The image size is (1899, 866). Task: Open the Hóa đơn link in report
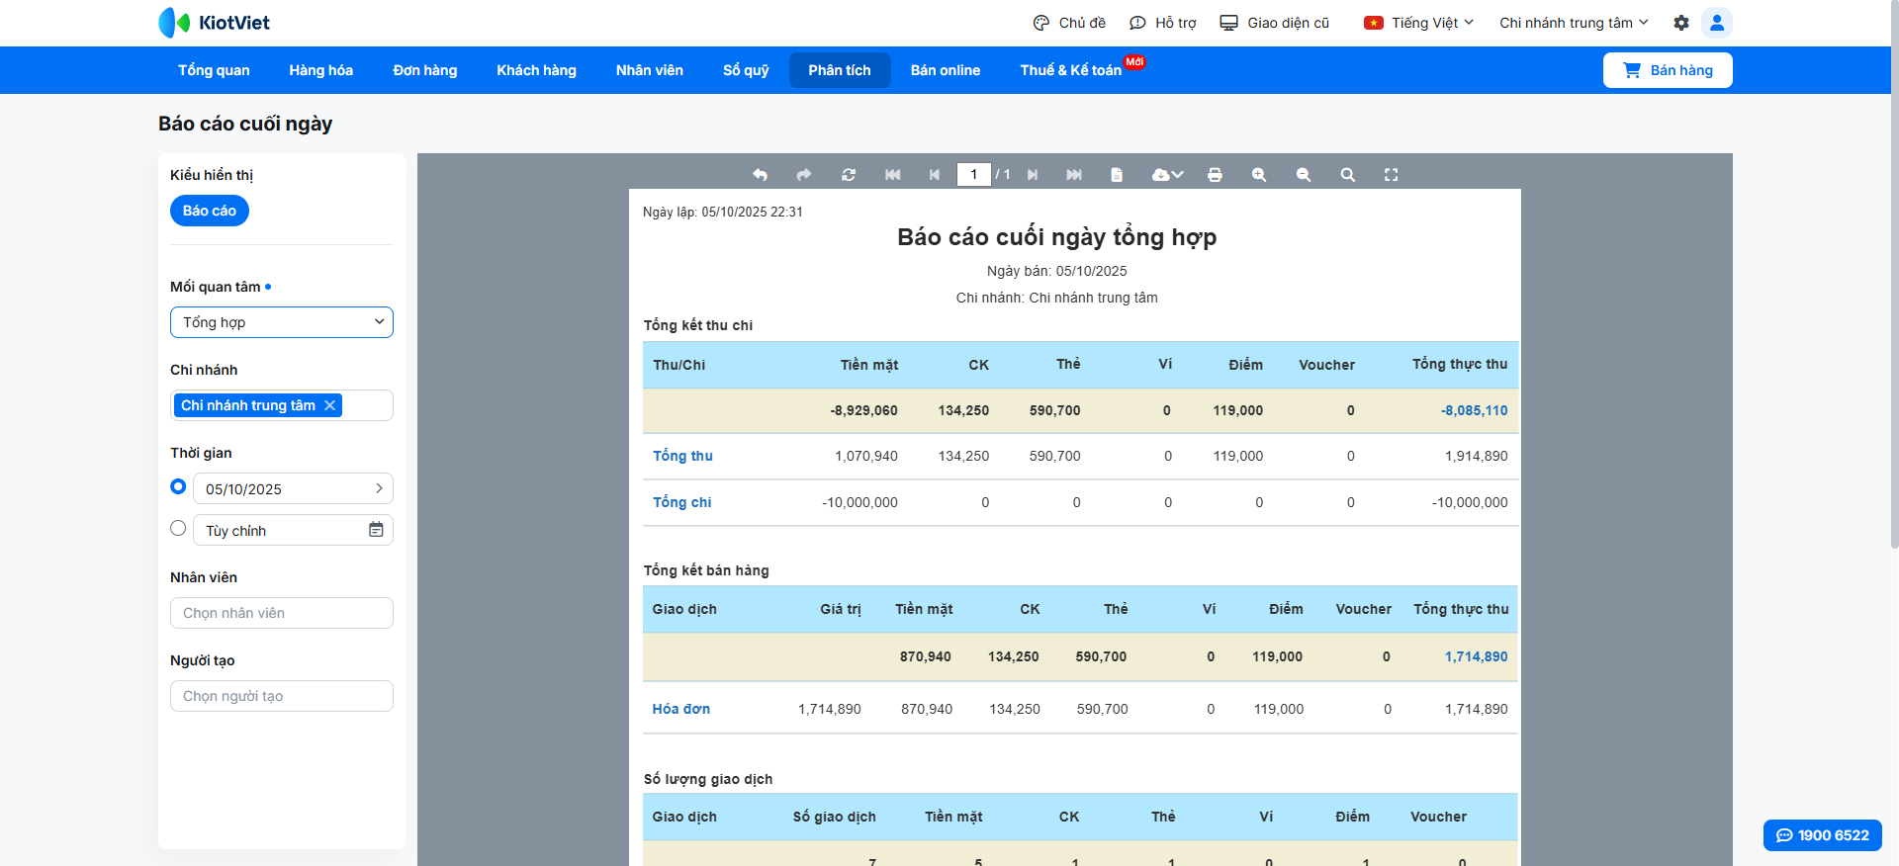[x=680, y=709]
